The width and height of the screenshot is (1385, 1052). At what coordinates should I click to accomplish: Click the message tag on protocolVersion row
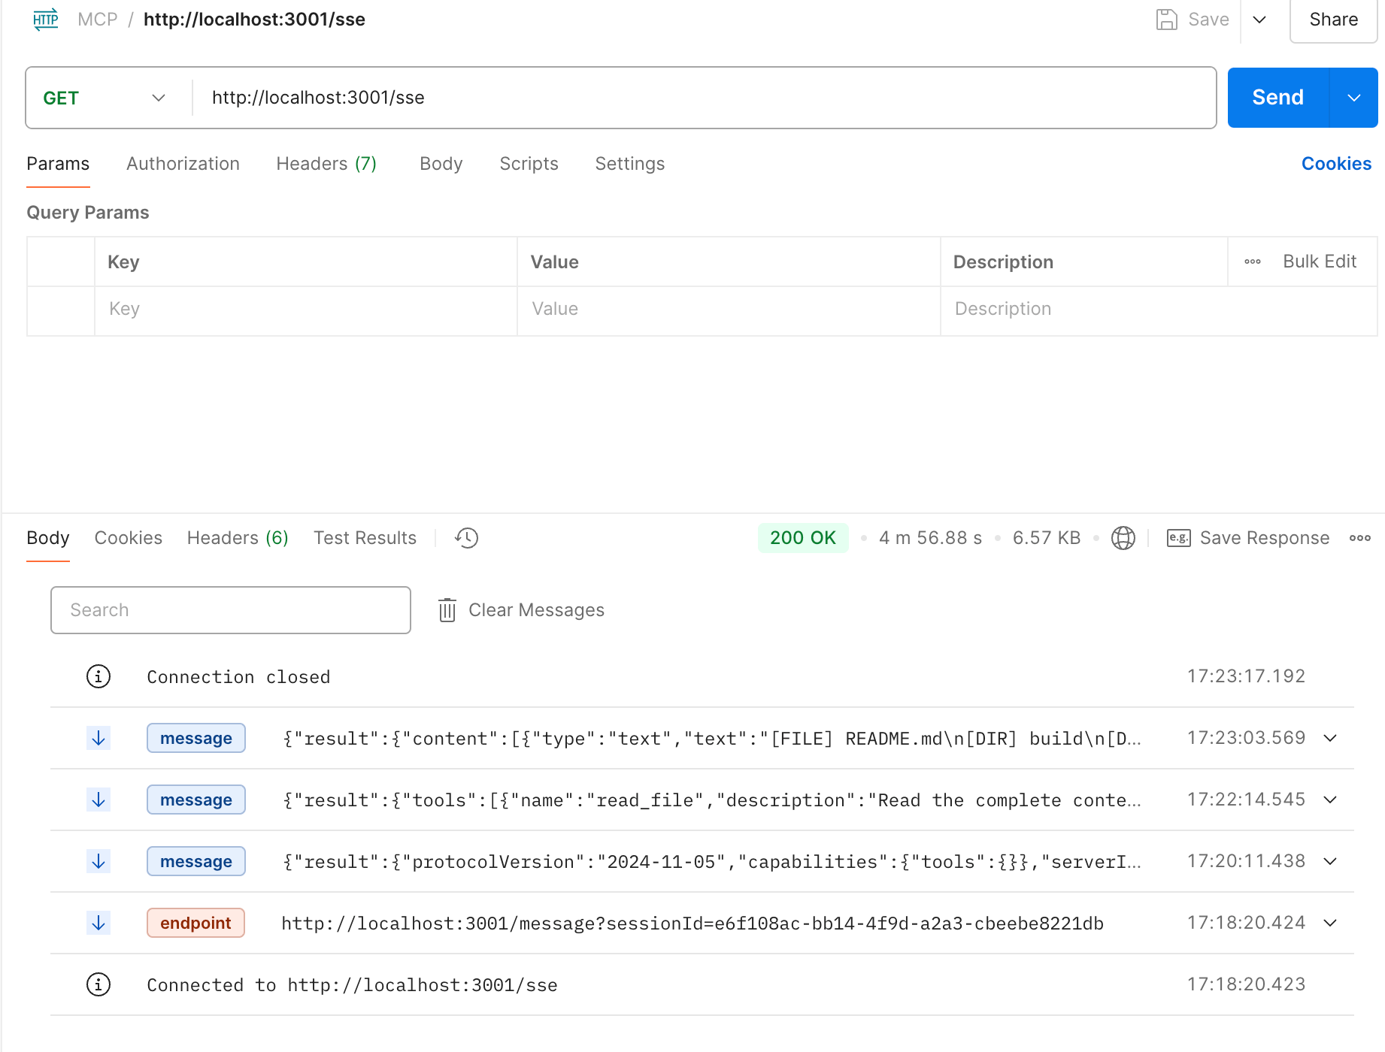pyautogui.click(x=195, y=861)
